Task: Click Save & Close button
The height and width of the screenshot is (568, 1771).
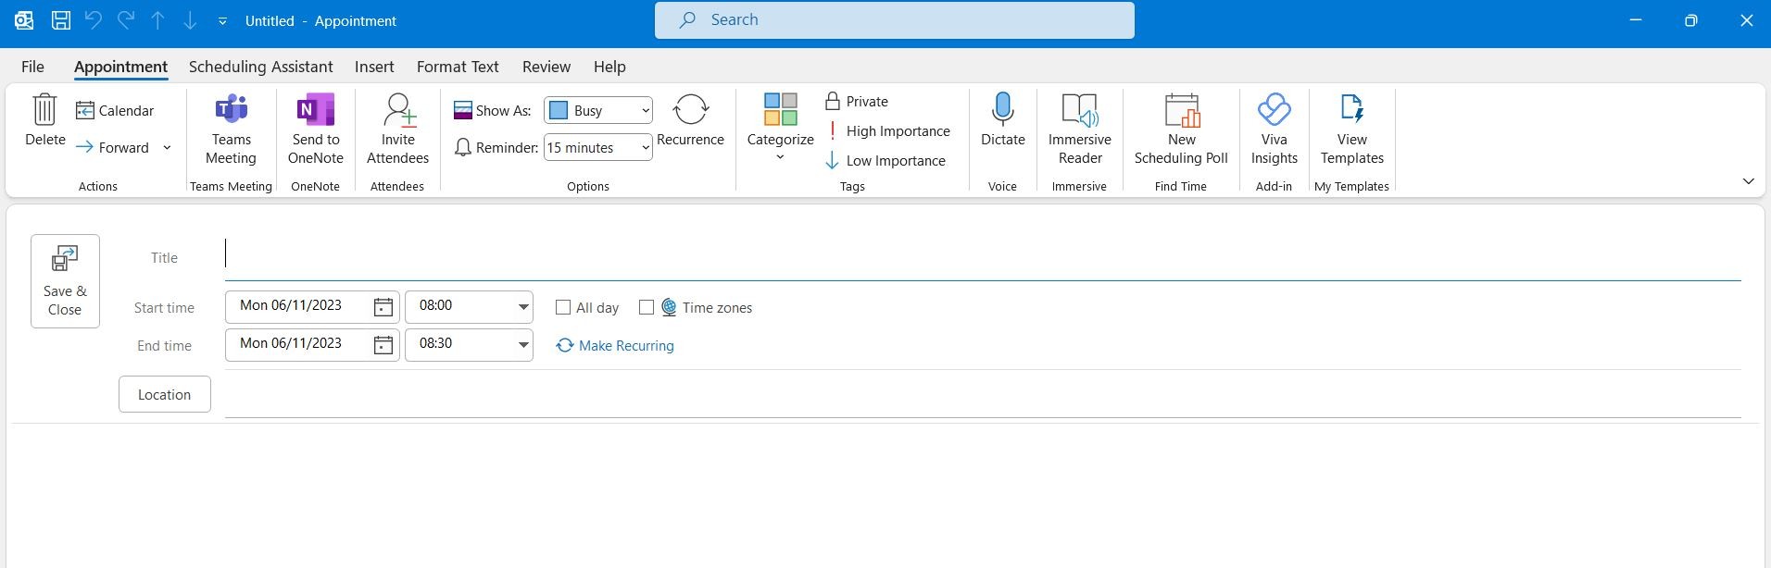Action: (65, 281)
